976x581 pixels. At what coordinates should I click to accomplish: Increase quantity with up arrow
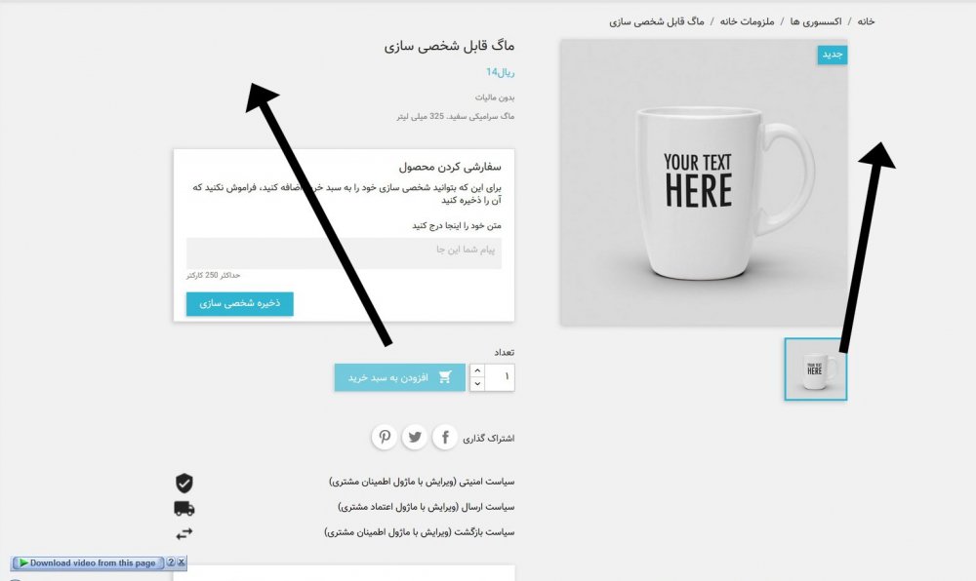[477, 370]
